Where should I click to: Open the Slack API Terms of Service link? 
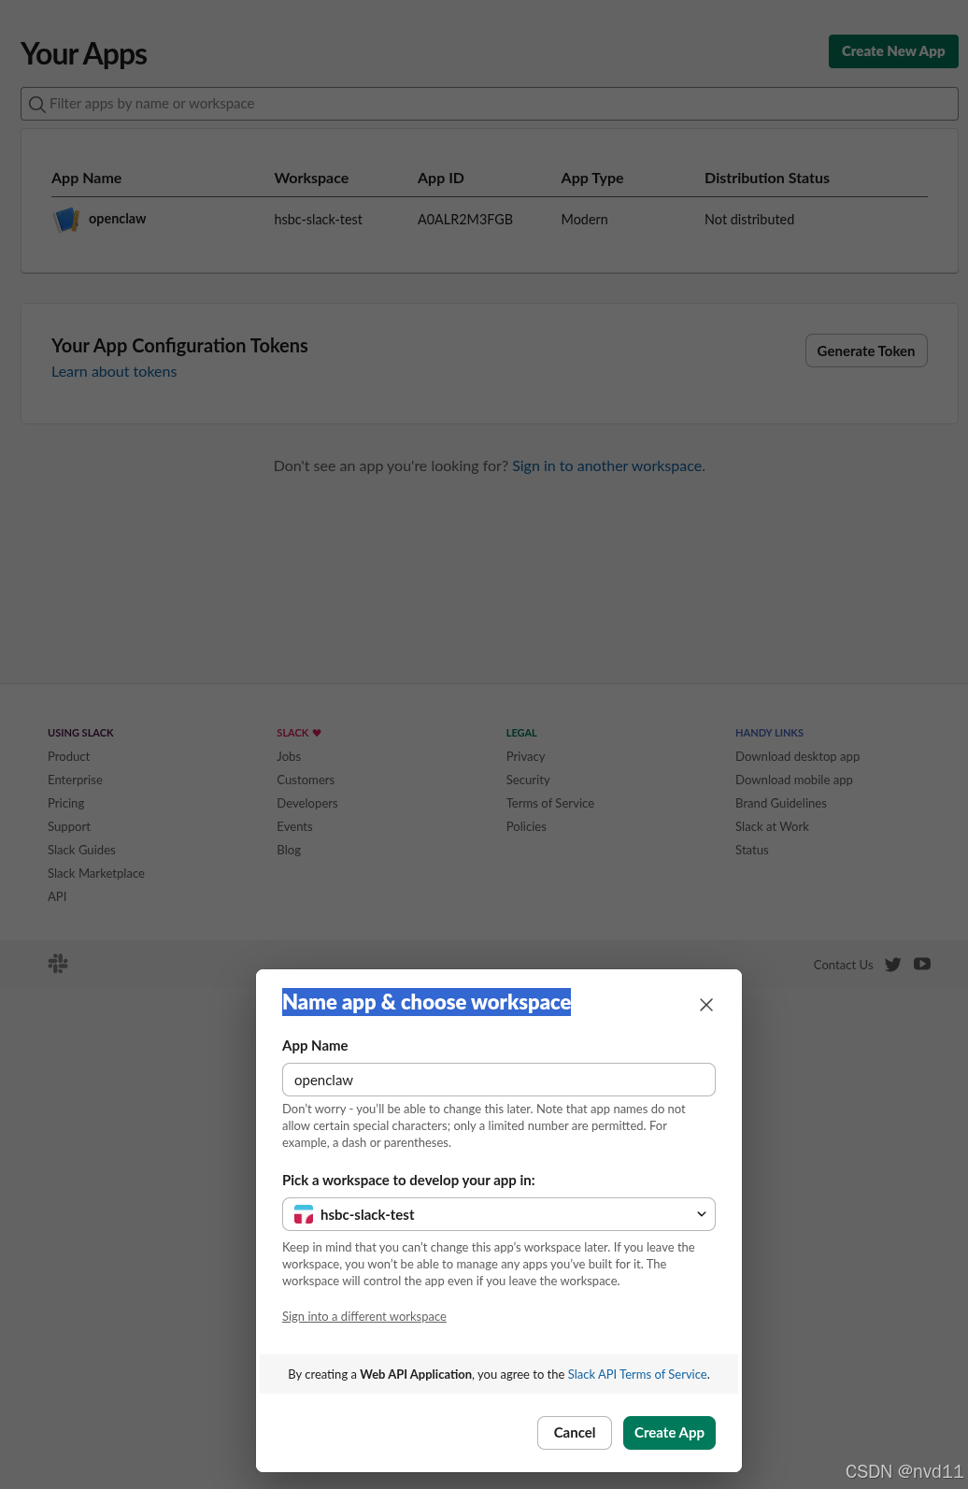click(x=637, y=1374)
